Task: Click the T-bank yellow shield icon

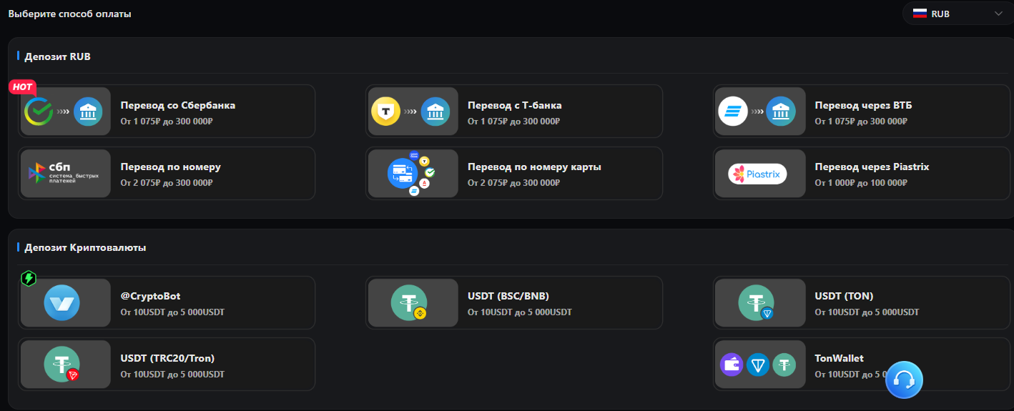Action: [385, 112]
